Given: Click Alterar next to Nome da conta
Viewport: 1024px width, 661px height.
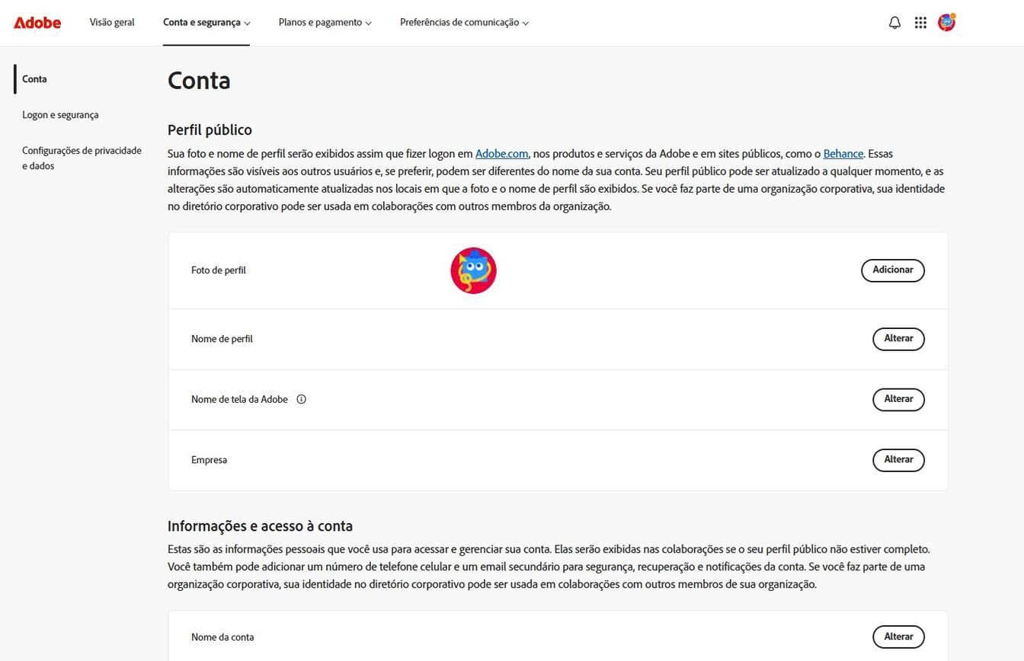Looking at the screenshot, I should (898, 637).
